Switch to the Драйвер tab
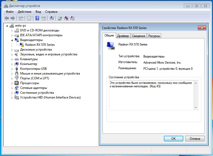This screenshot has height=156, width=213. [x=123, y=36]
